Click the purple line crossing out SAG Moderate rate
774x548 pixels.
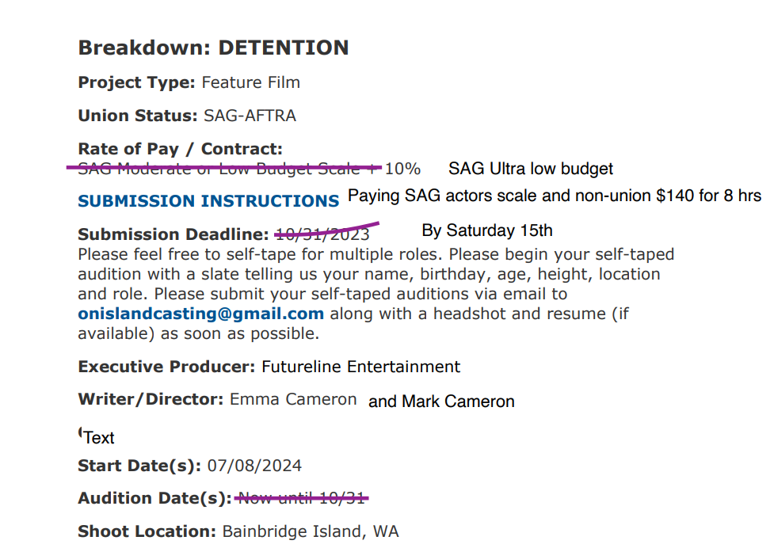[x=224, y=168]
